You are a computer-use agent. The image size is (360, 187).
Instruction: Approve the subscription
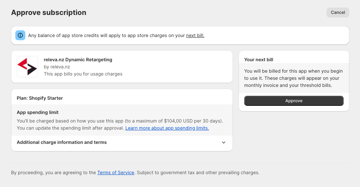pos(294,101)
